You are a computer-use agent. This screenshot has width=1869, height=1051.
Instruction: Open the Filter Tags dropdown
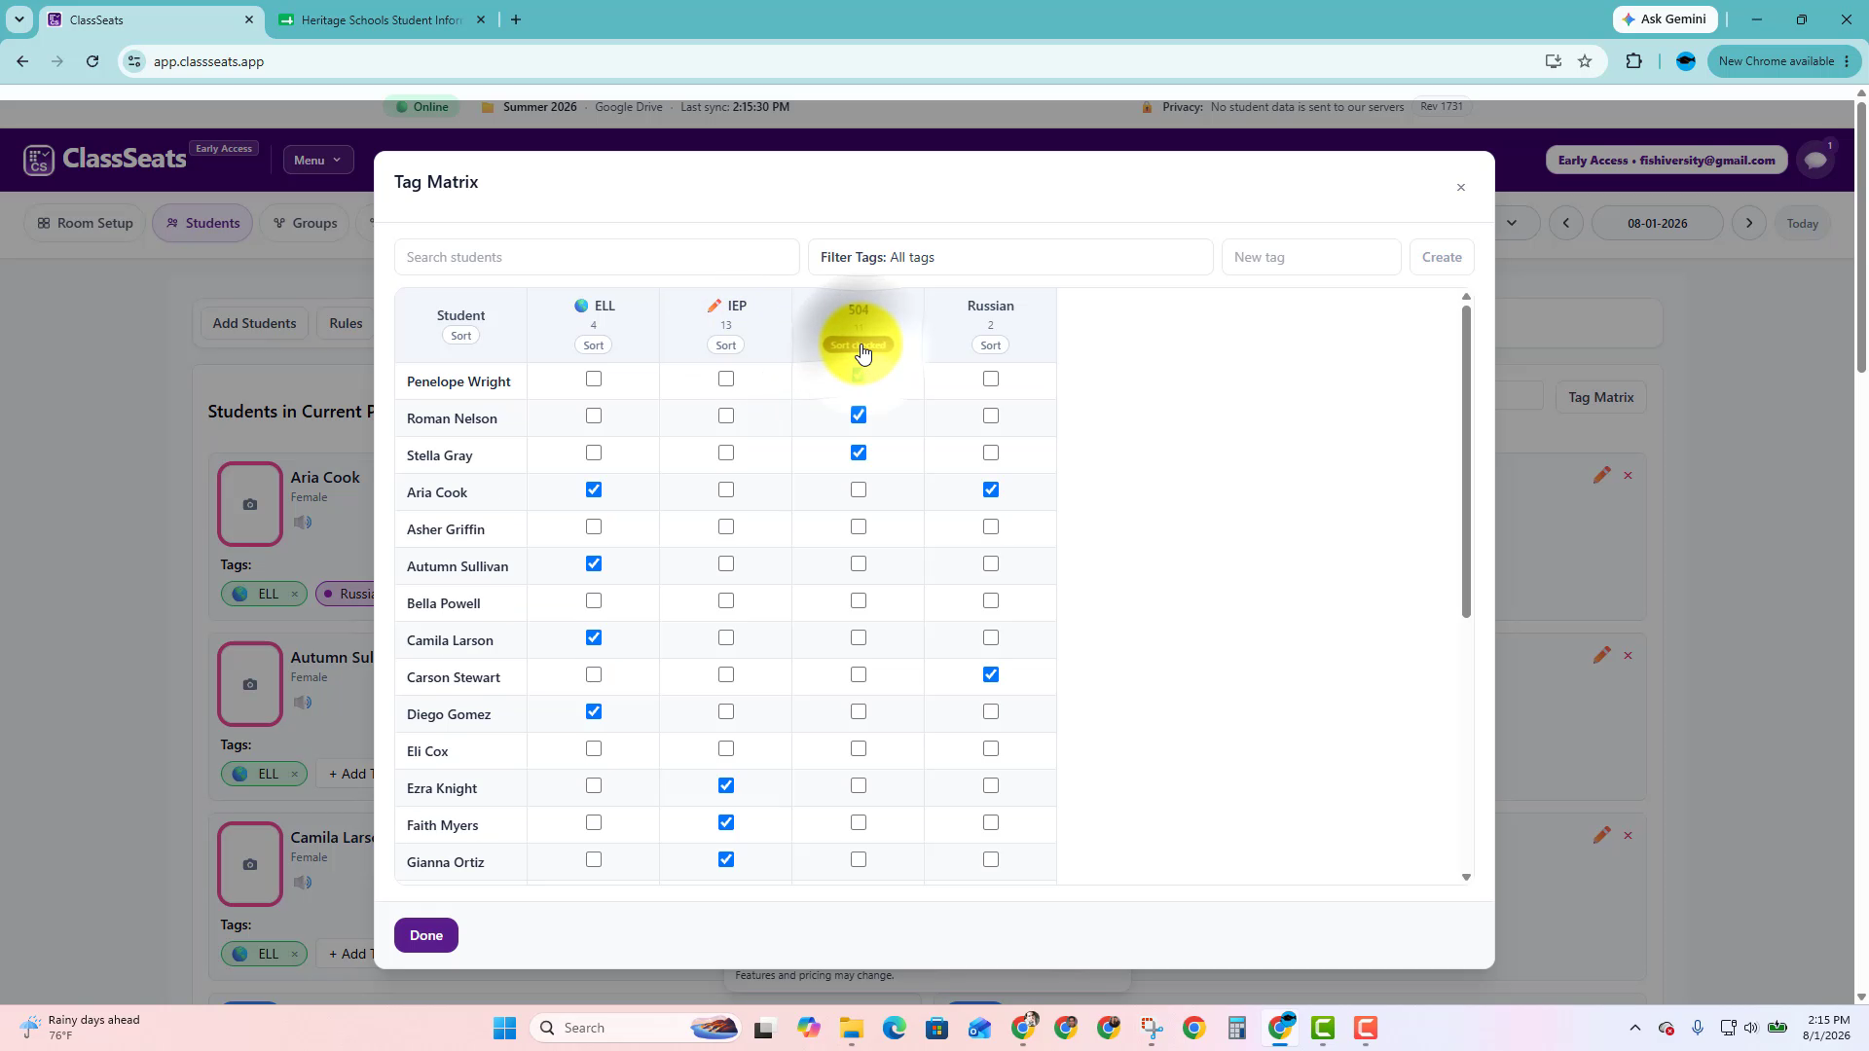click(1010, 257)
